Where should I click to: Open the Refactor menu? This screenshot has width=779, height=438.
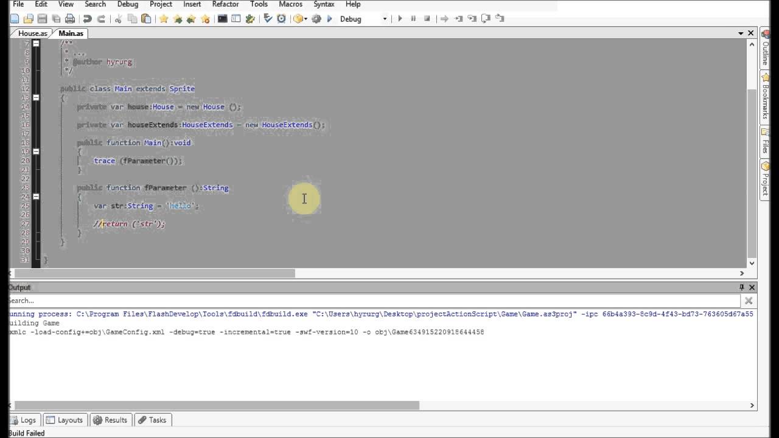coord(225,4)
